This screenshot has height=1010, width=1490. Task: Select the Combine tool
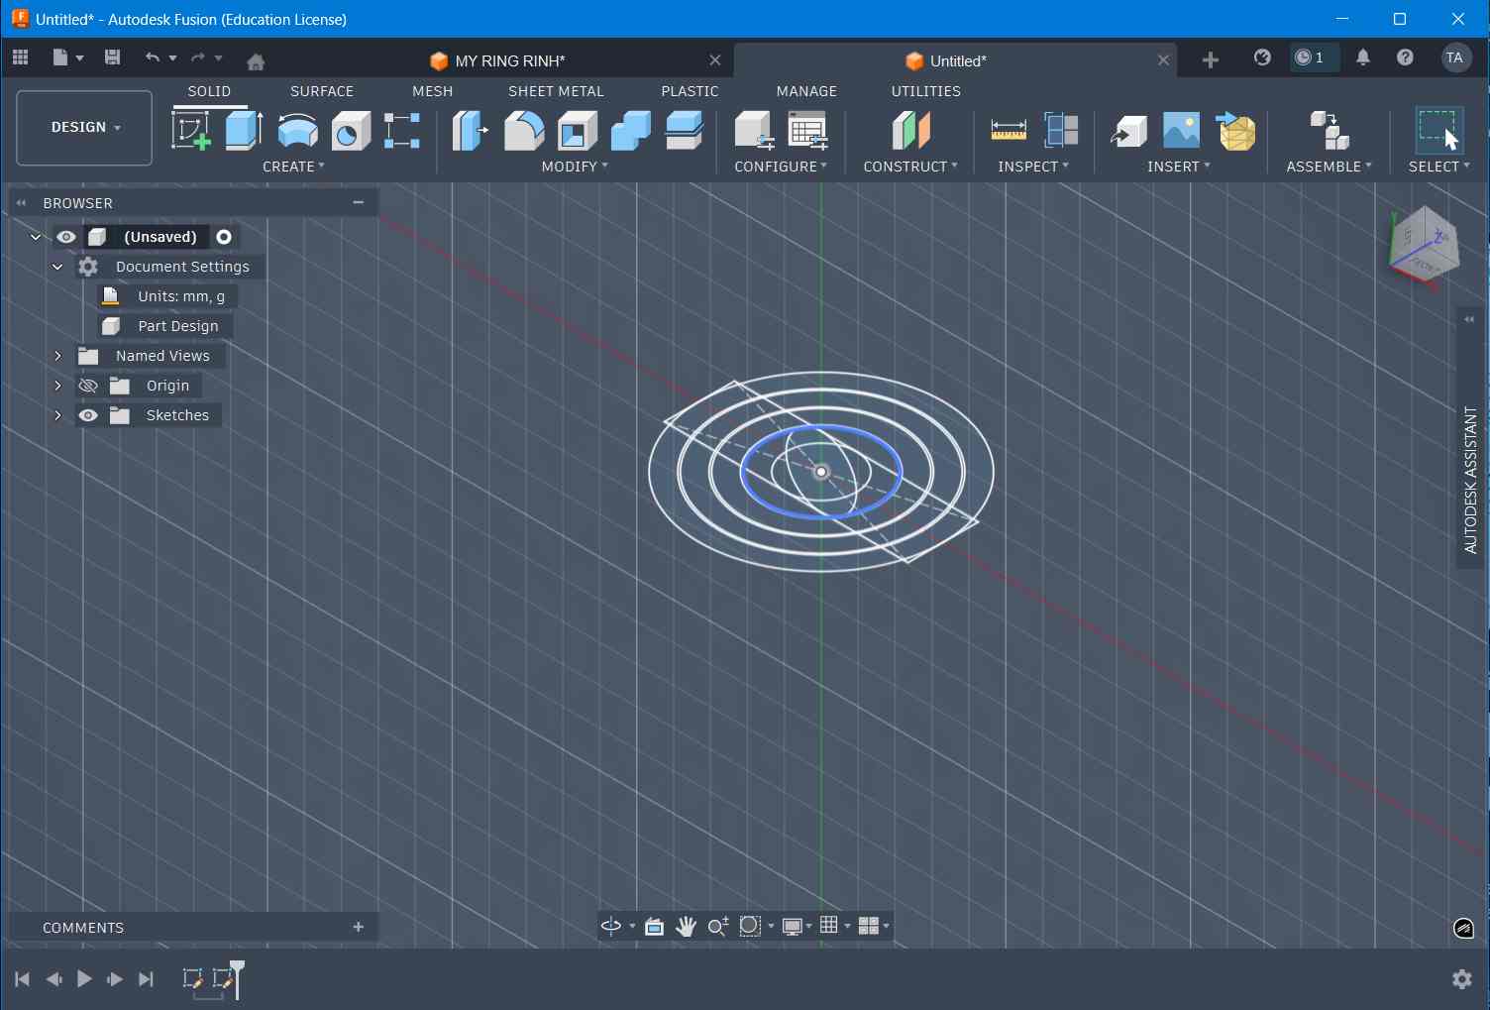click(x=630, y=130)
